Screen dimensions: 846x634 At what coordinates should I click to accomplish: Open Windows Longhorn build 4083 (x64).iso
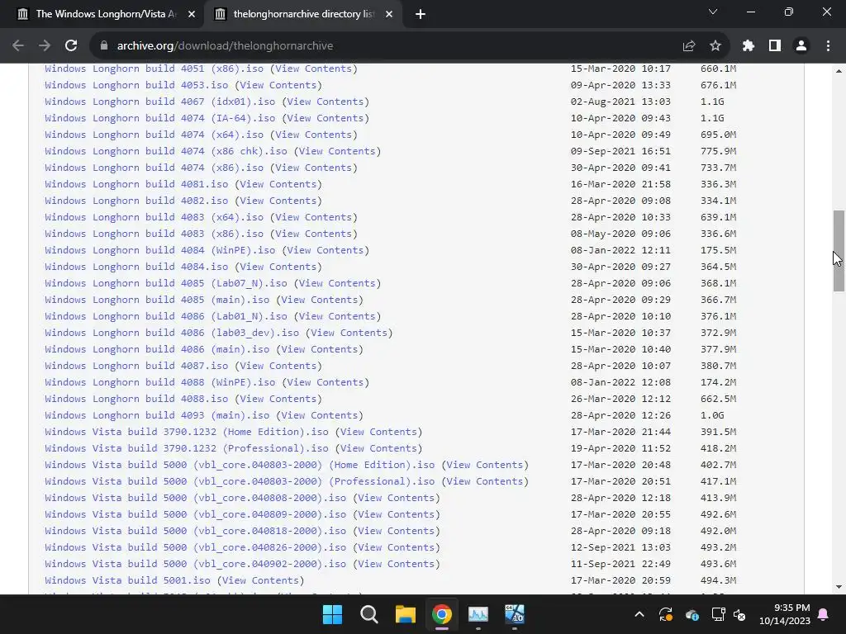[154, 217]
